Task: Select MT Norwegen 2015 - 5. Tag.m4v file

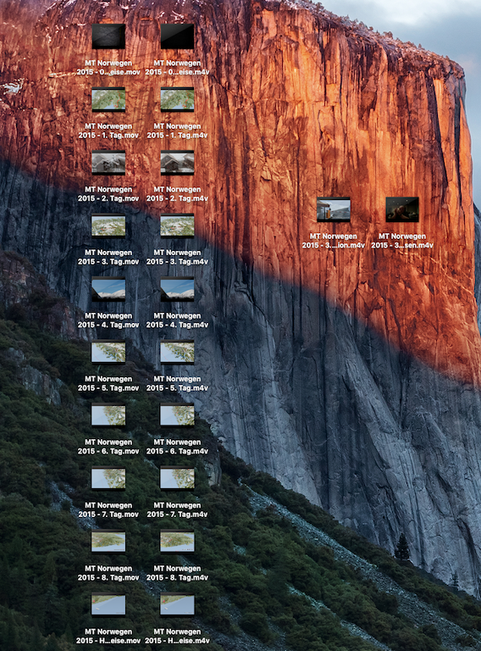Action: pyautogui.click(x=177, y=352)
